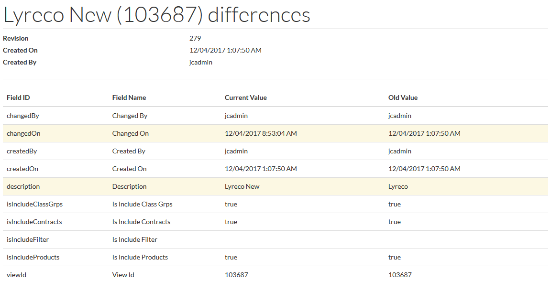Select the 'Is Include Contracts' field name
Image resolution: width=551 pixels, height=281 pixels.
(x=141, y=222)
